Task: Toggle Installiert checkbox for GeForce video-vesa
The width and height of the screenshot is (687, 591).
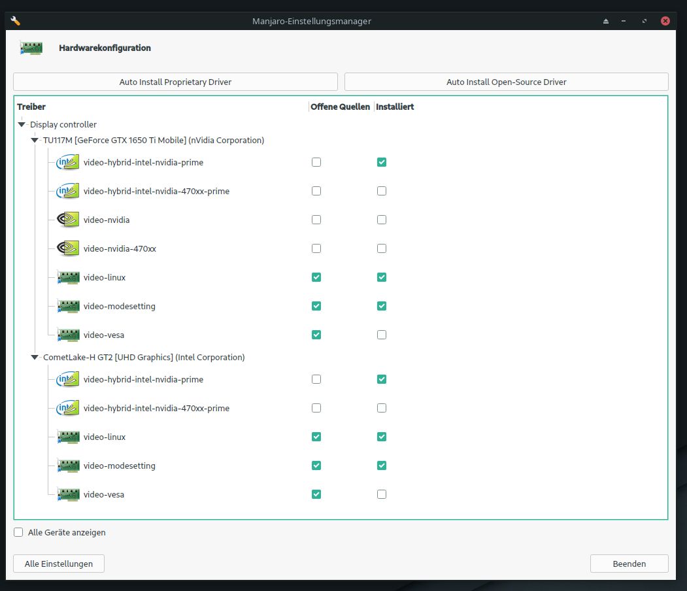Action: tap(382, 335)
